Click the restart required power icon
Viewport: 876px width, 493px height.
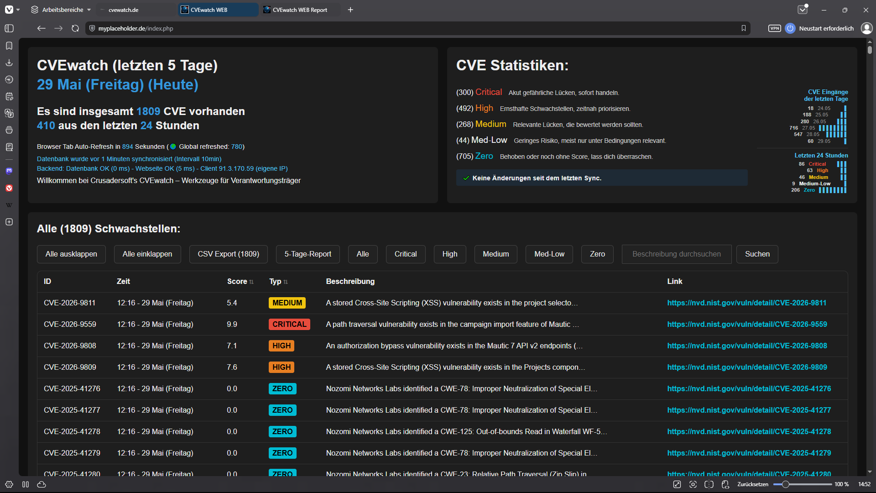click(x=791, y=28)
